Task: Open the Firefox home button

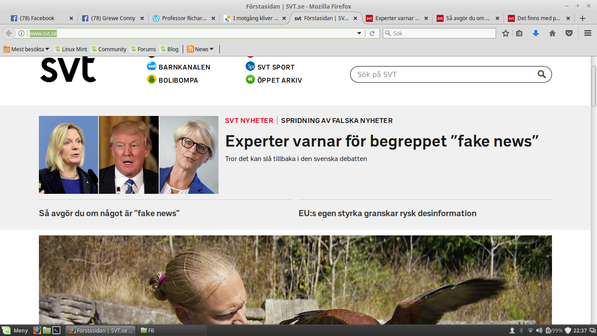Action: coord(552,33)
